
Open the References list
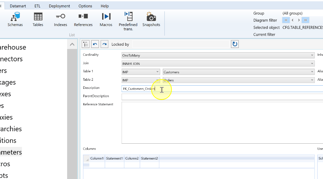click(x=83, y=19)
